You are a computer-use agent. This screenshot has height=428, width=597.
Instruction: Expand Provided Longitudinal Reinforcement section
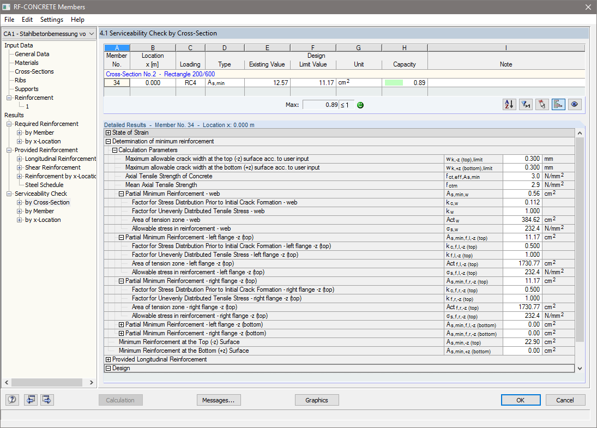pyautogui.click(x=108, y=359)
